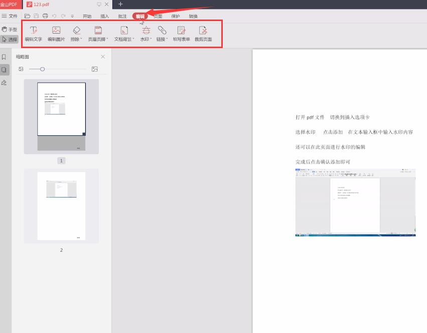Activate the 选择 select tool mode
The height and width of the screenshot is (333, 427).
[9, 40]
